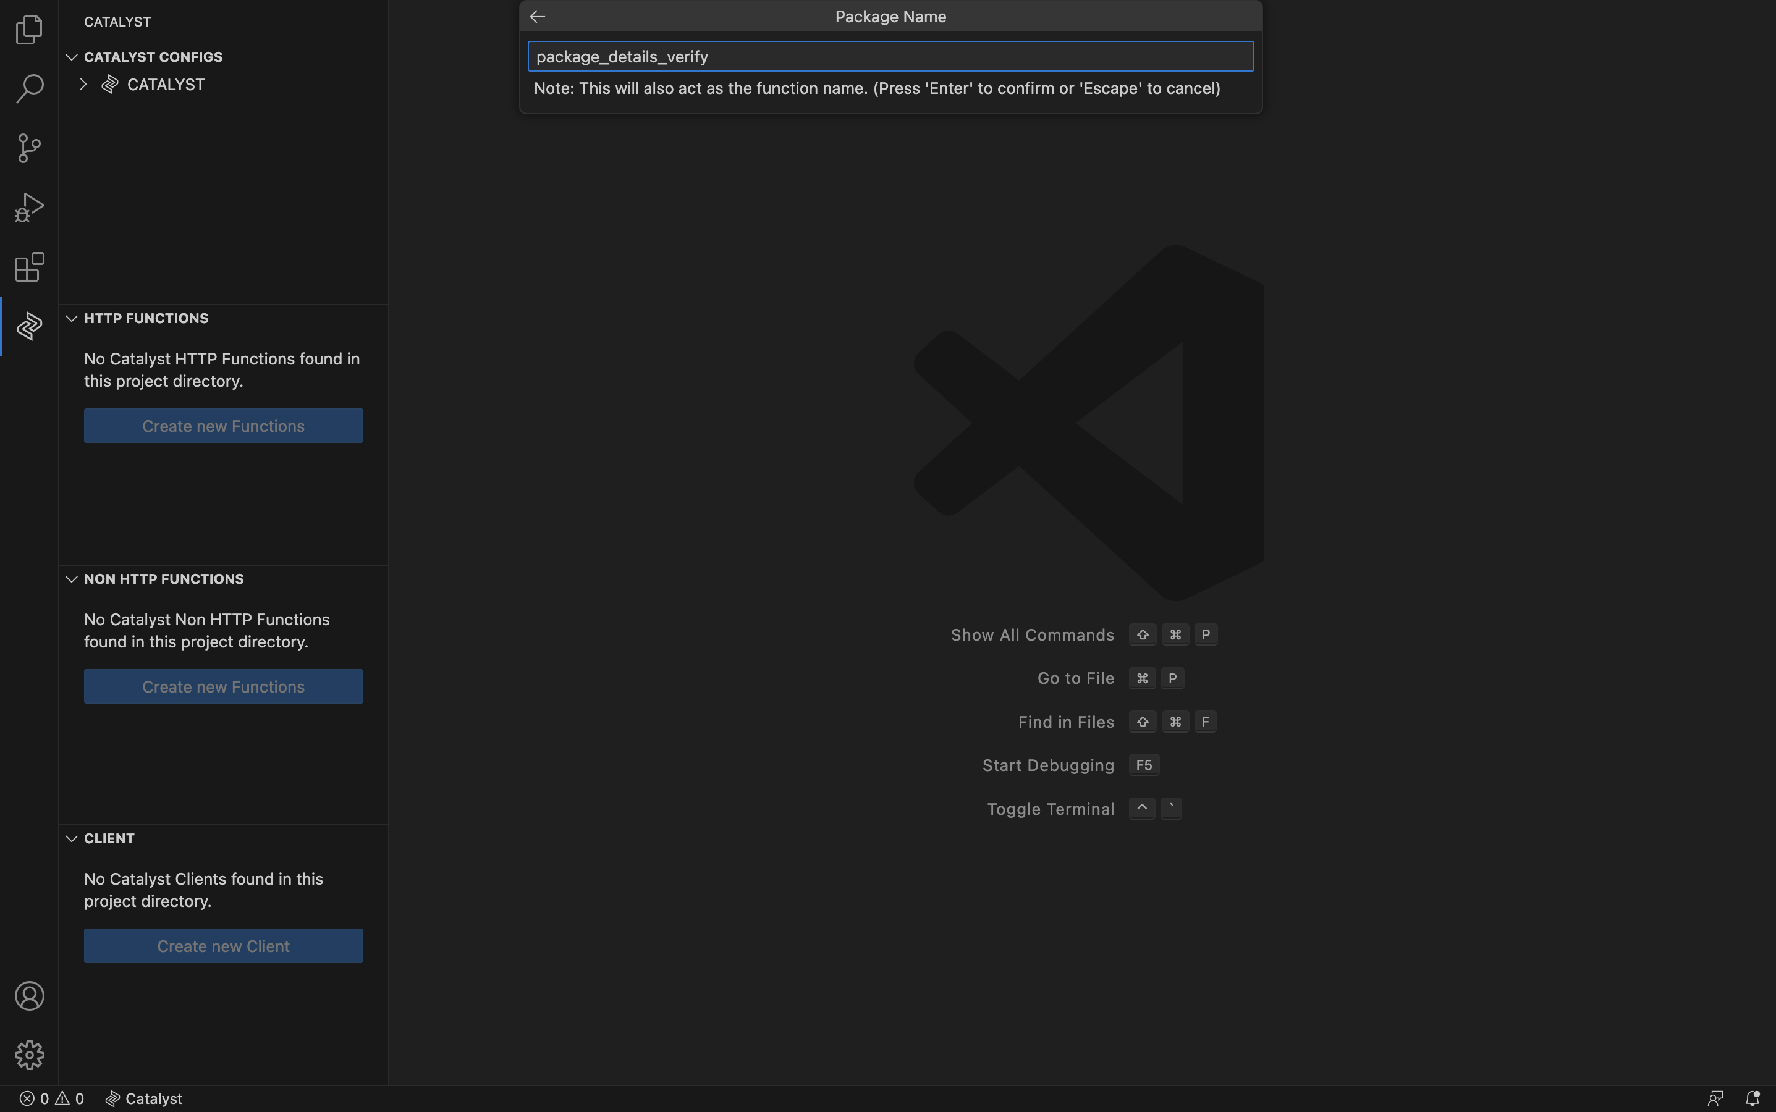This screenshot has height=1112, width=1776.
Task: Collapse the HTTP FUNCTIONS section
Action: tap(72, 319)
